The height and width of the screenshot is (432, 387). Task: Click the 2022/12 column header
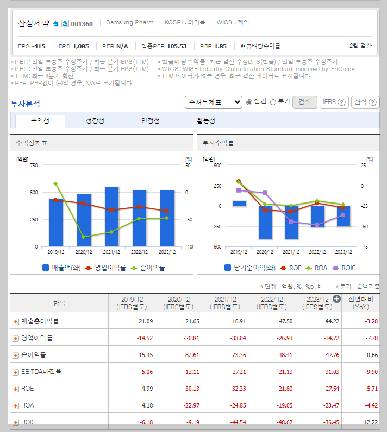272,303
